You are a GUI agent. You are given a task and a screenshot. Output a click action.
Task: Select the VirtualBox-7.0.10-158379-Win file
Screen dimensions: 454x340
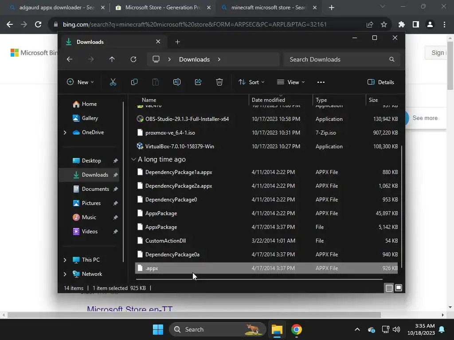pyautogui.click(x=266, y=147)
